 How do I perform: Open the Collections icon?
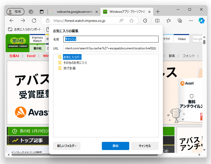(180, 21)
